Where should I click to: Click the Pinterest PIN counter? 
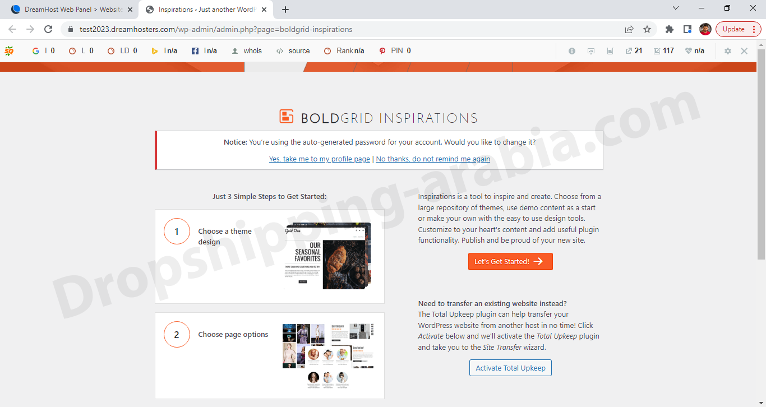pos(395,51)
